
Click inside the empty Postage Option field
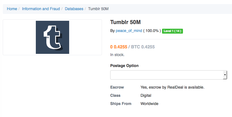click(167, 75)
